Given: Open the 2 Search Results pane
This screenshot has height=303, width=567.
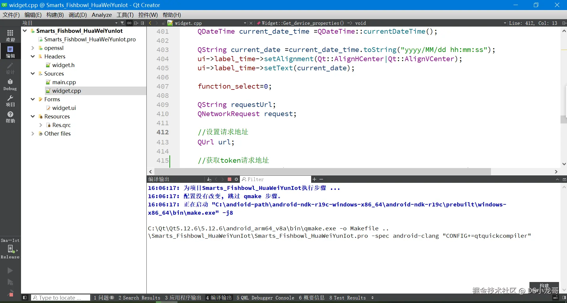Looking at the screenshot, I should pos(139,298).
